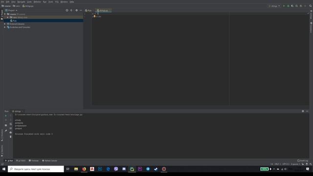The height and width of the screenshot is (176, 313).
Task: Open the TODO tool window tab
Action: point(21,161)
